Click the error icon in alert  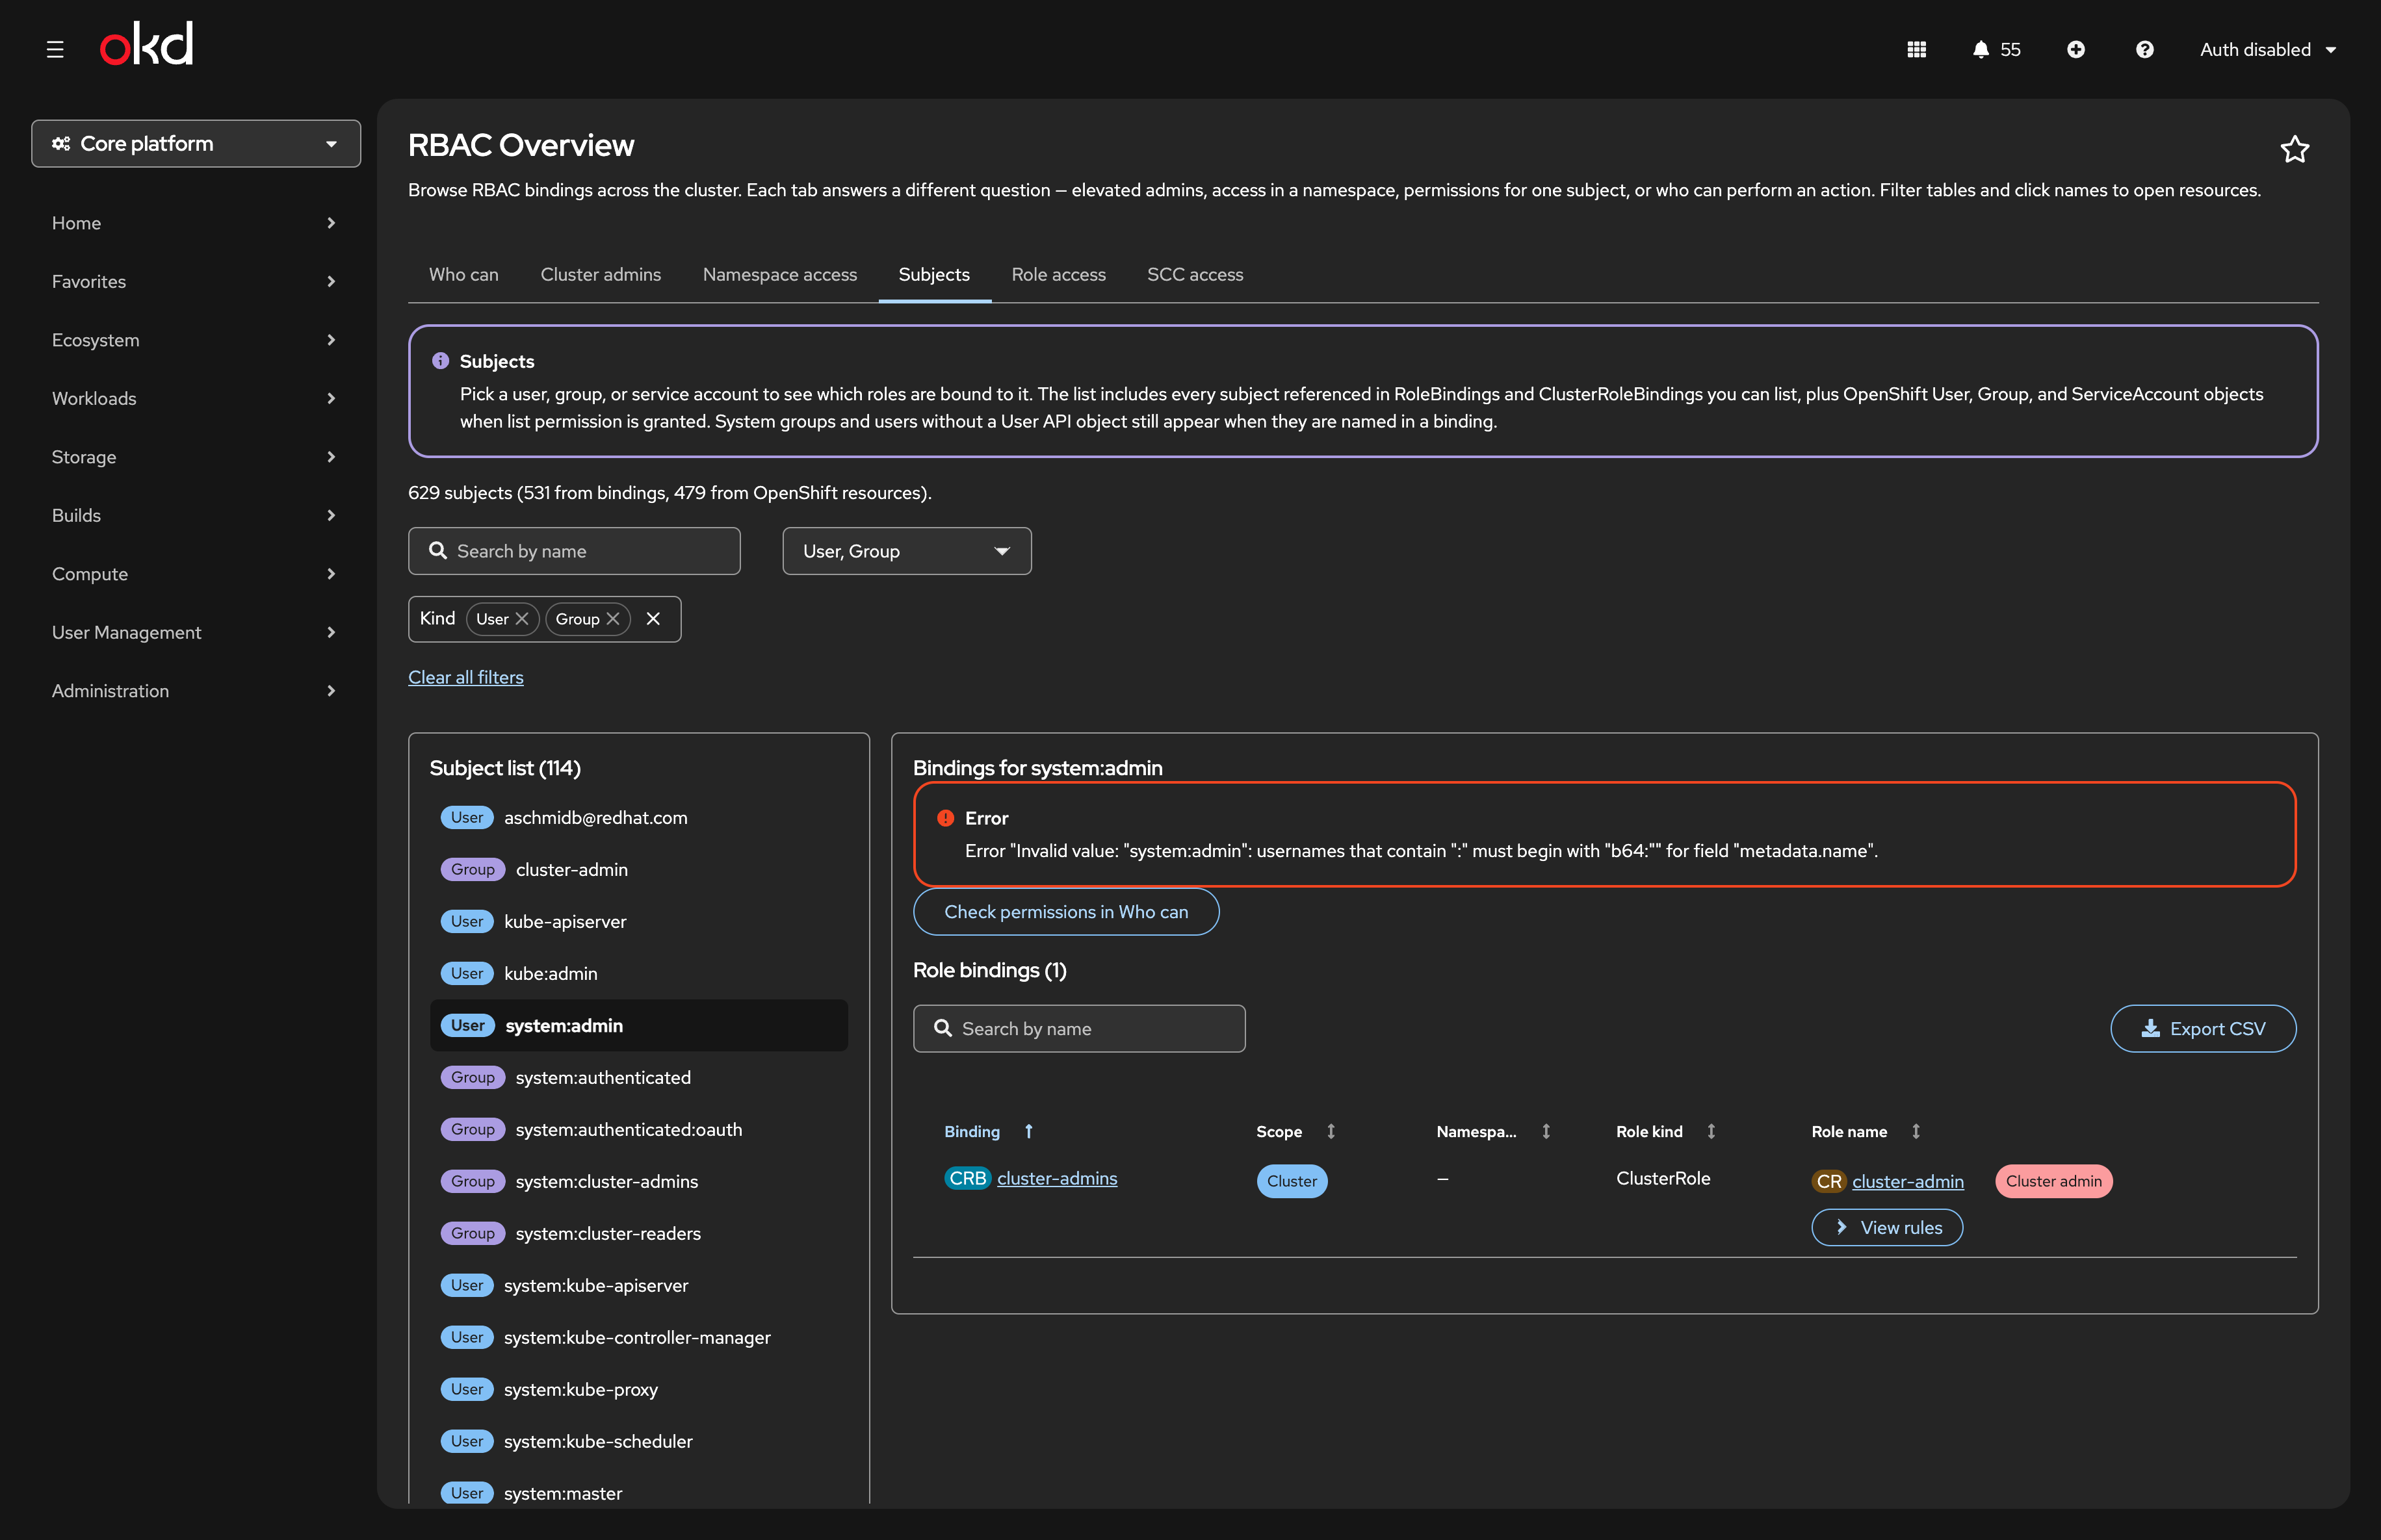pyautogui.click(x=945, y=818)
